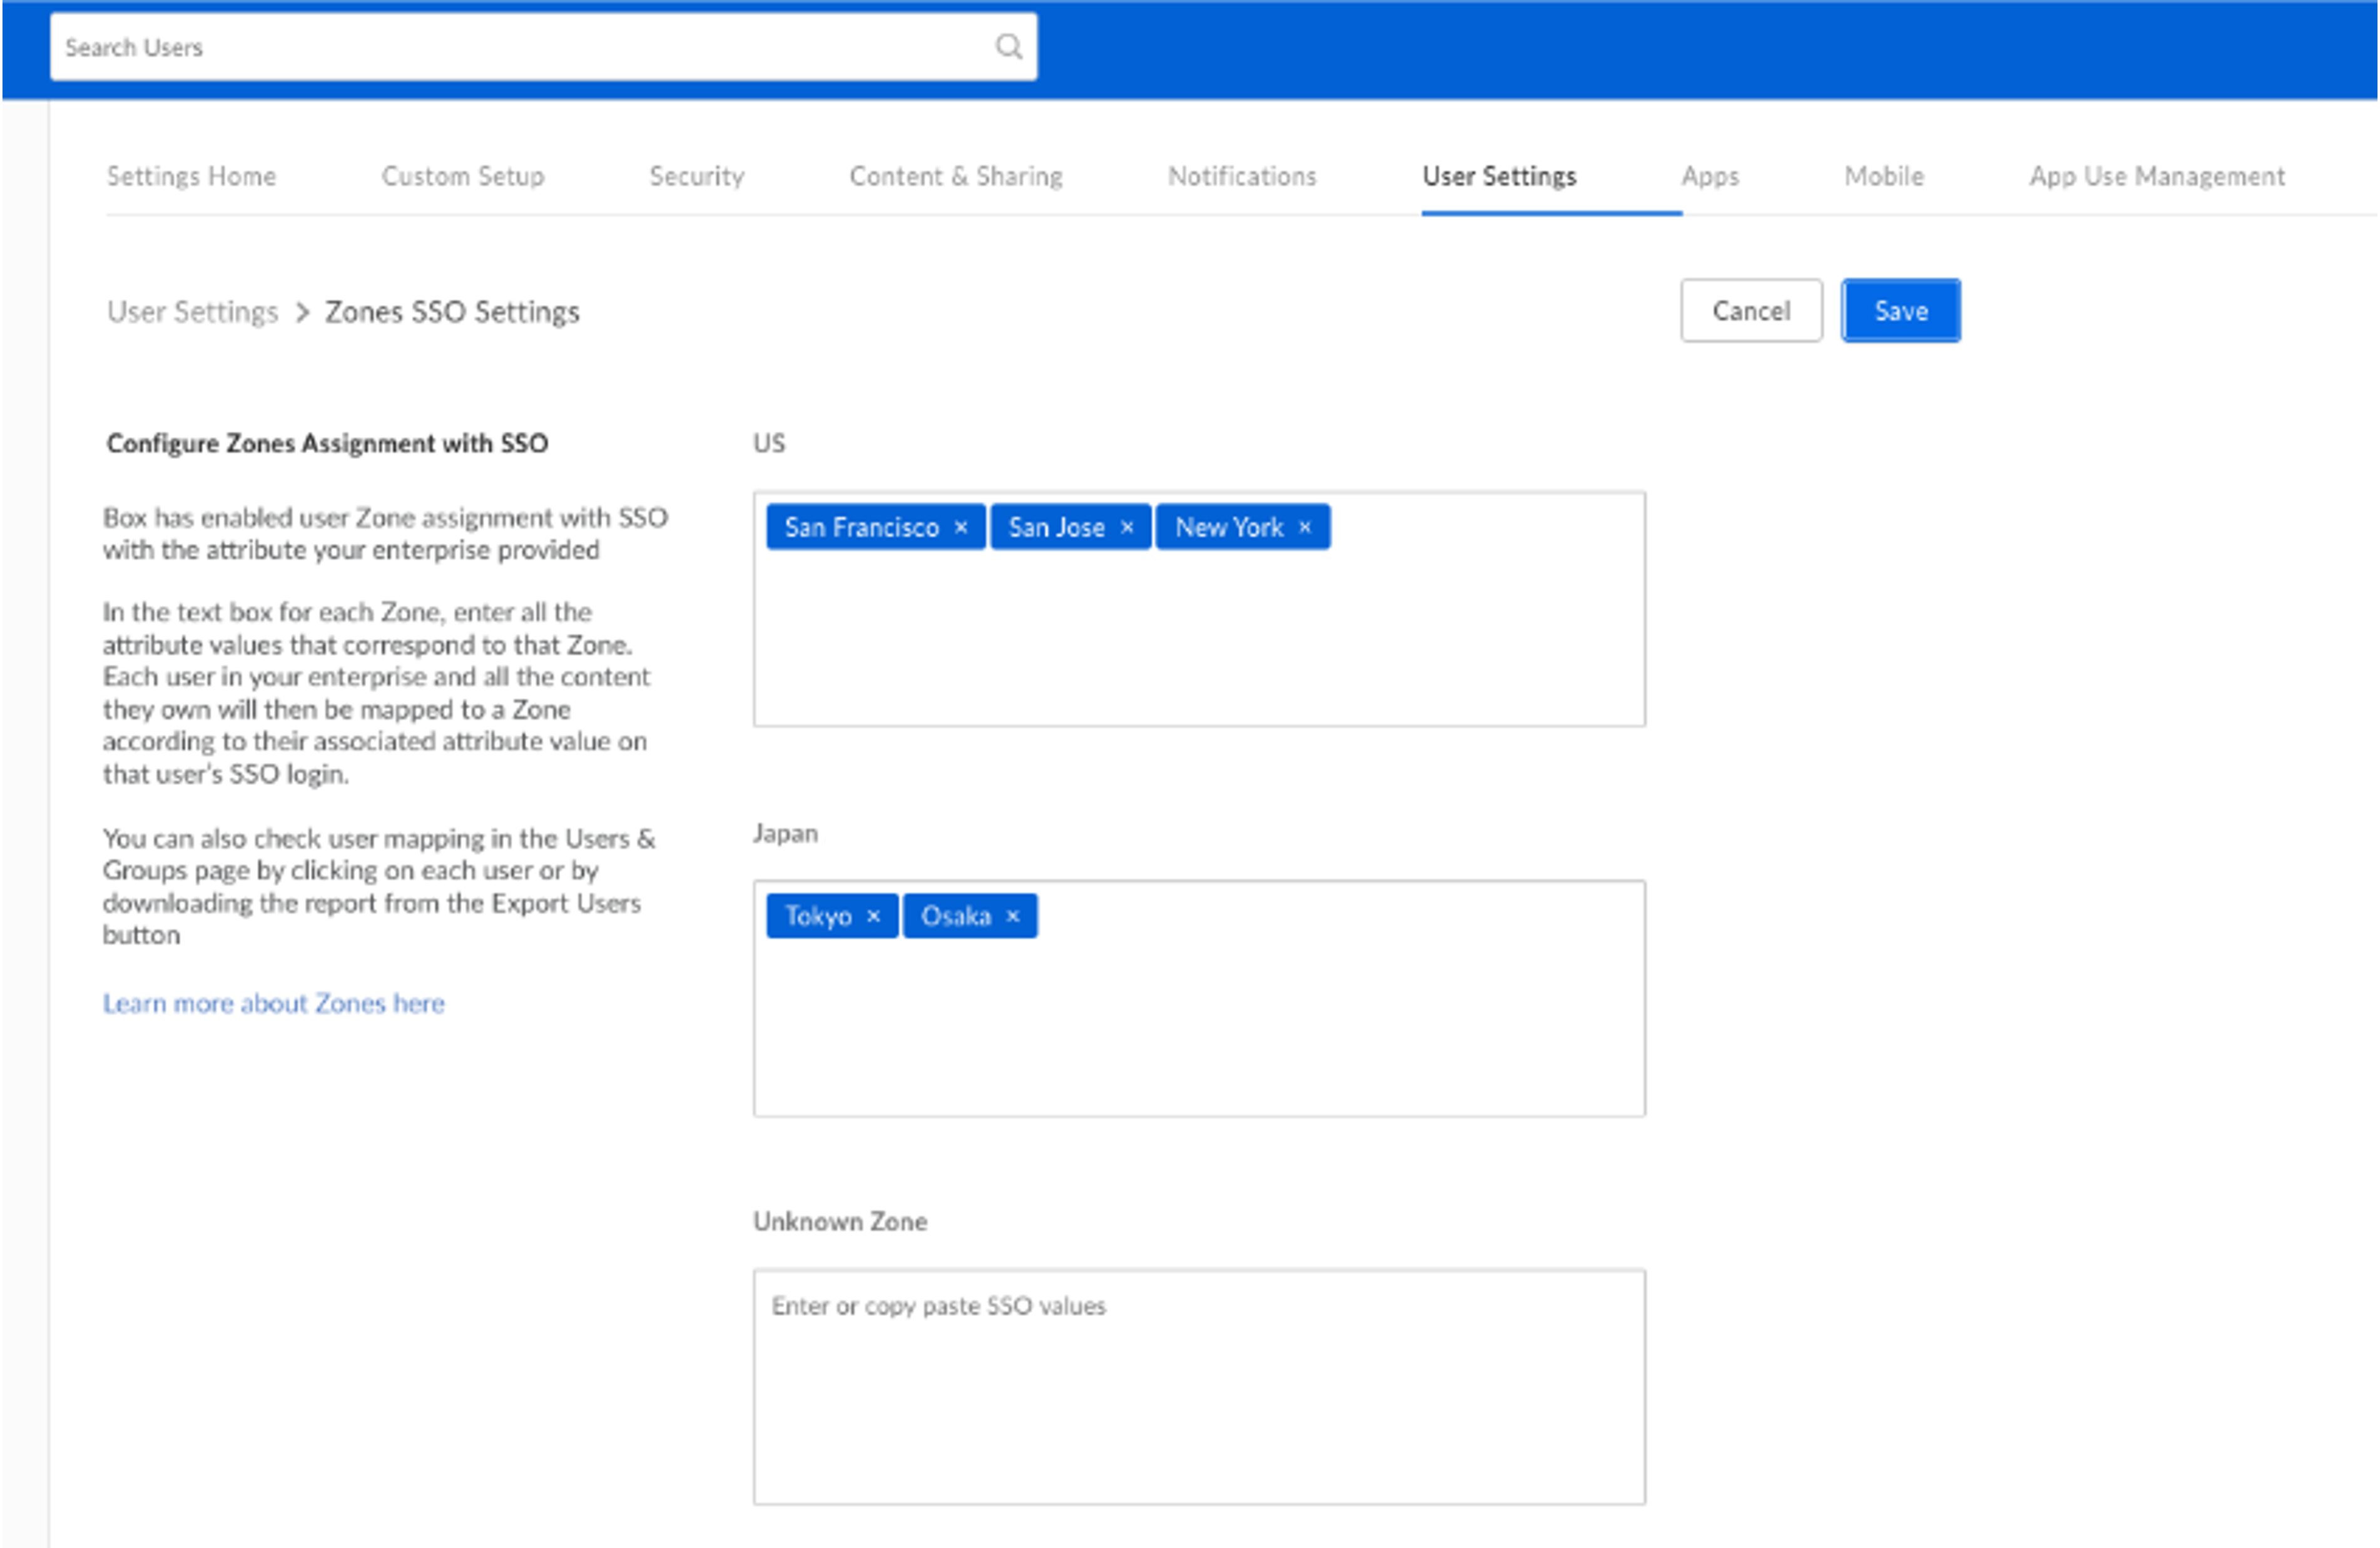Go to Content & Sharing tab
The width and height of the screenshot is (2380, 1548).
point(956,177)
